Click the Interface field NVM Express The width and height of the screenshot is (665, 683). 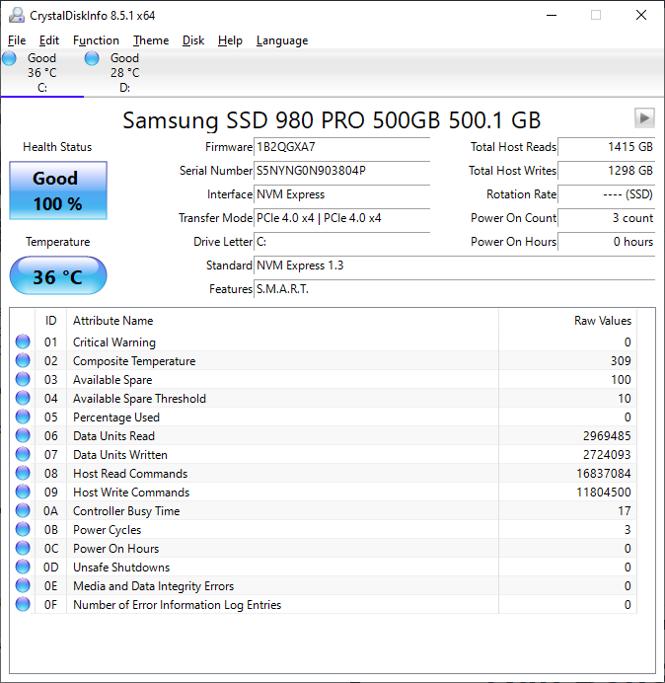341,194
